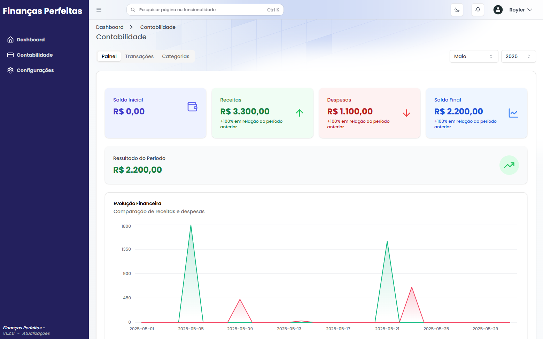
Task: Open the Maio month dropdown
Action: (473, 56)
